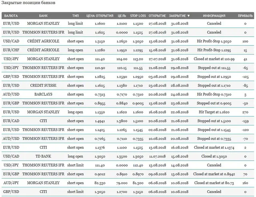Click the BARCLAYS bank cell
This screenshot has height=197, width=256.
click(43, 94)
